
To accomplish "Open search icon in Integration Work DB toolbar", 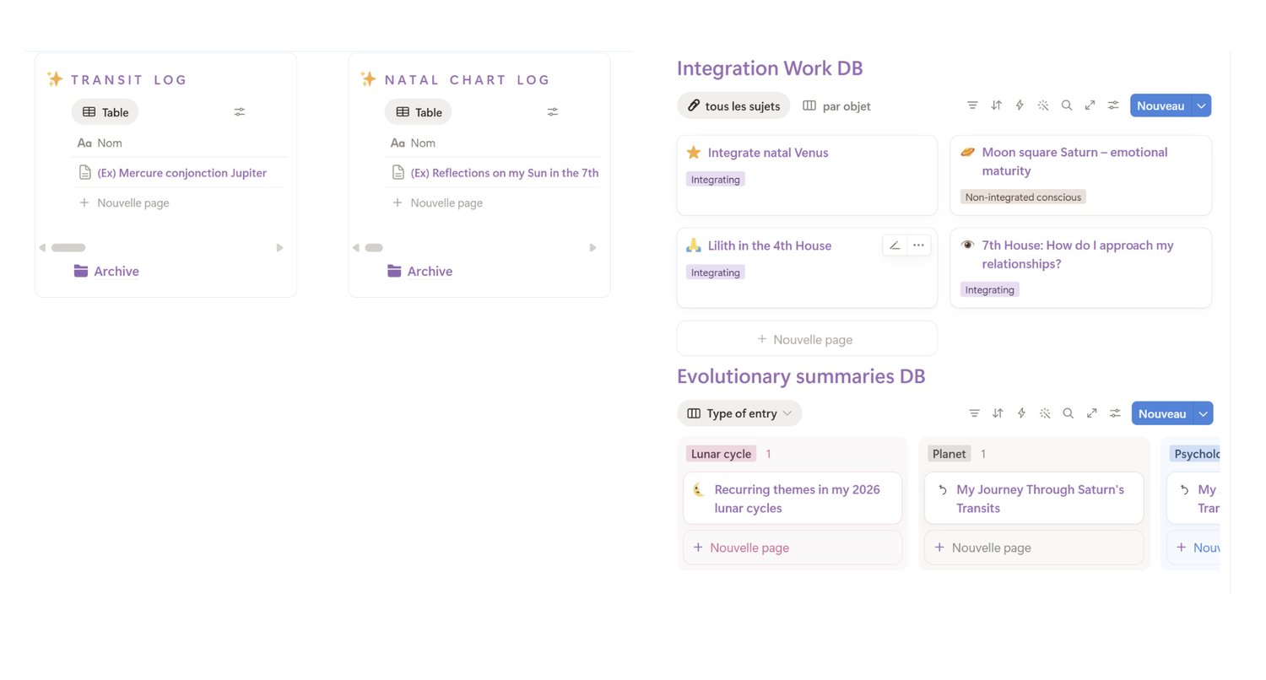I will [x=1067, y=105].
